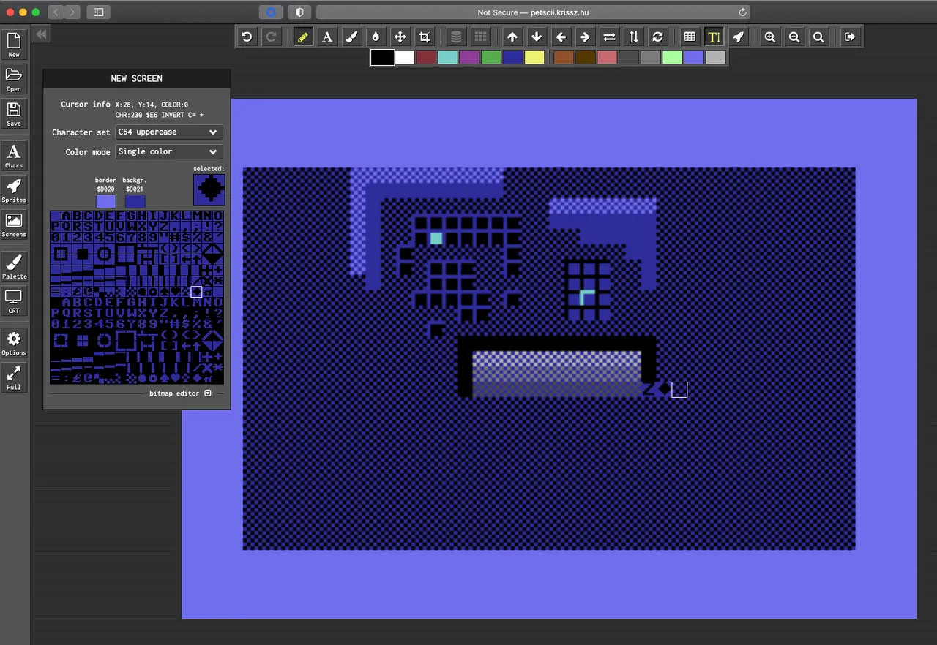Viewport: 937px width, 645px height.
Task: Switch to Full screen via sidebar
Action: click(14, 377)
